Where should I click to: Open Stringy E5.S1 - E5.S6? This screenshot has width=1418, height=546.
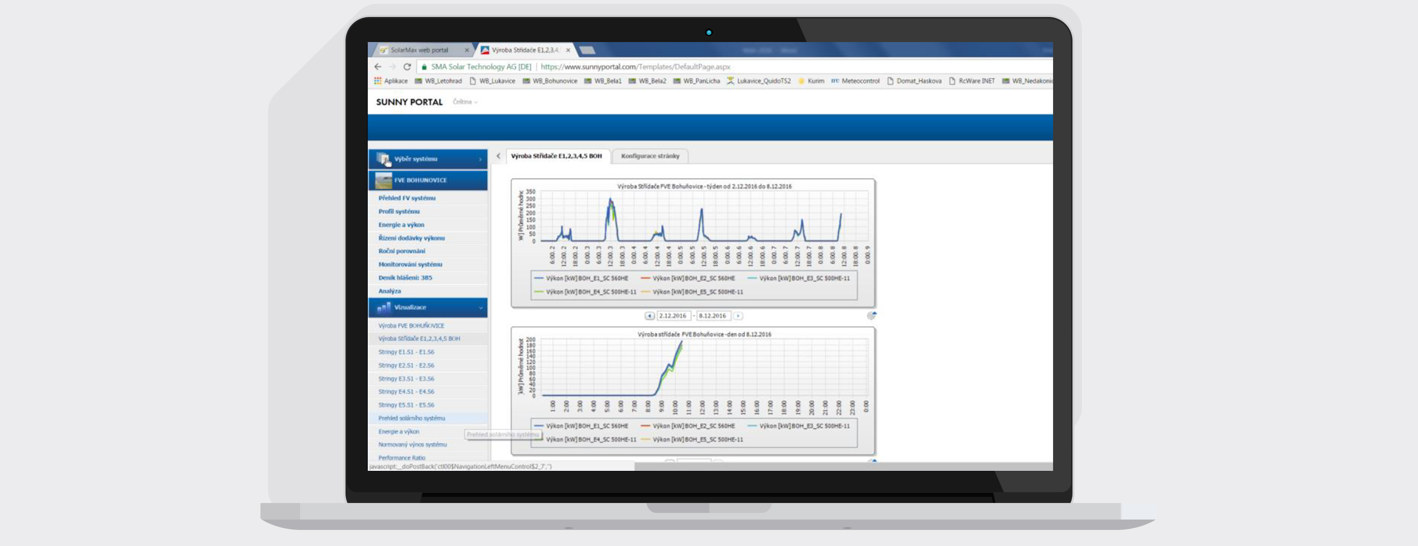click(406, 405)
